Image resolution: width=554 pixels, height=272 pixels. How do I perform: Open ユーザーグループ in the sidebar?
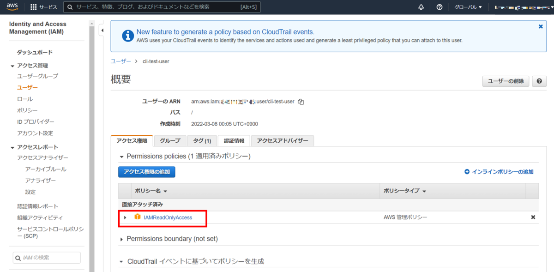(x=37, y=76)
